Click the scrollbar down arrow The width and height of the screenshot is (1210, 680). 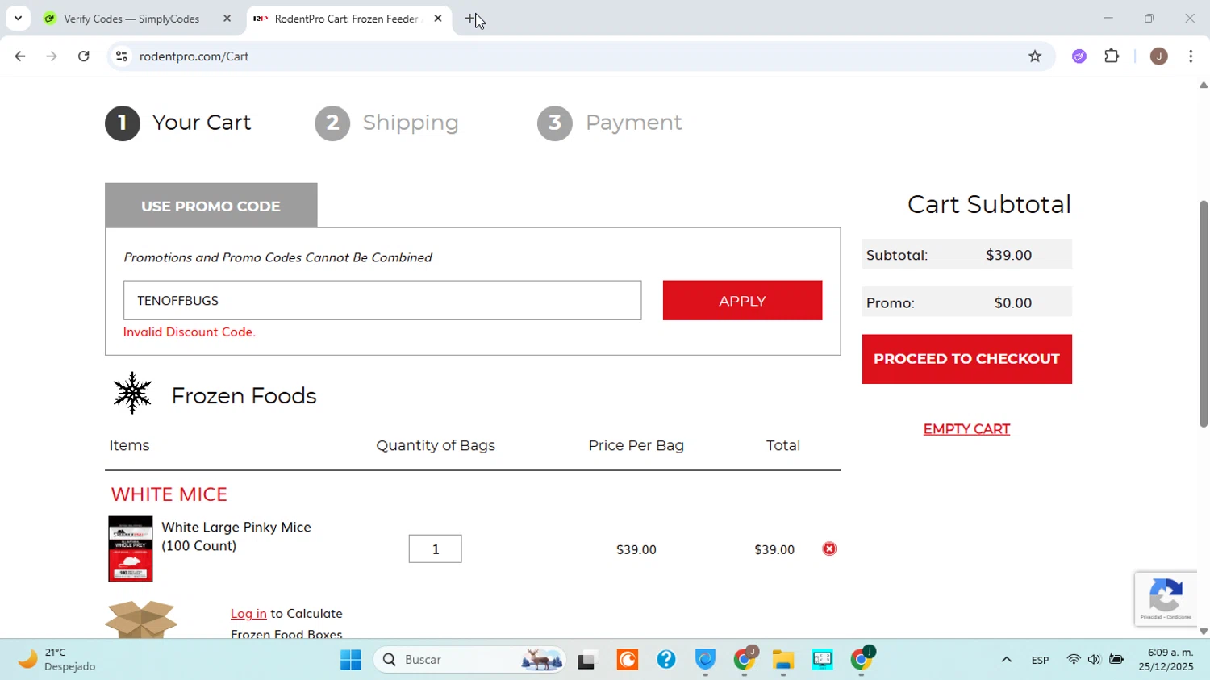(1204, 632)
